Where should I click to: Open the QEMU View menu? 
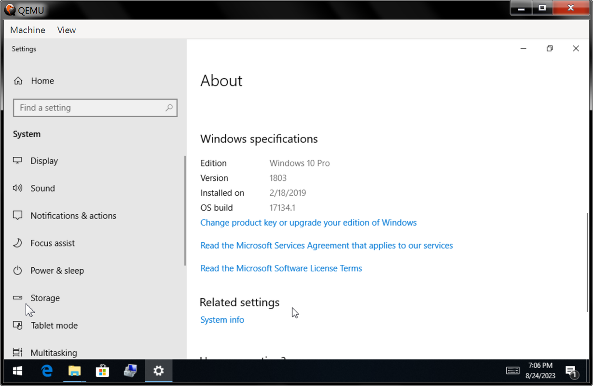tap(67, 30)
